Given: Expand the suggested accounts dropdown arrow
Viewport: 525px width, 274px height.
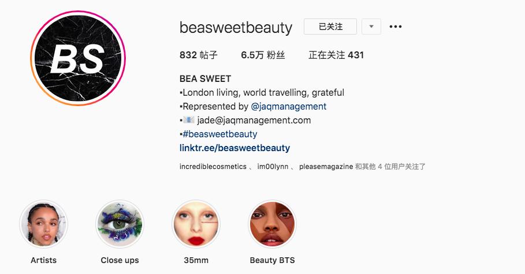Looking at the screenshot, I should pyautogui.click(x=371, y=27).
